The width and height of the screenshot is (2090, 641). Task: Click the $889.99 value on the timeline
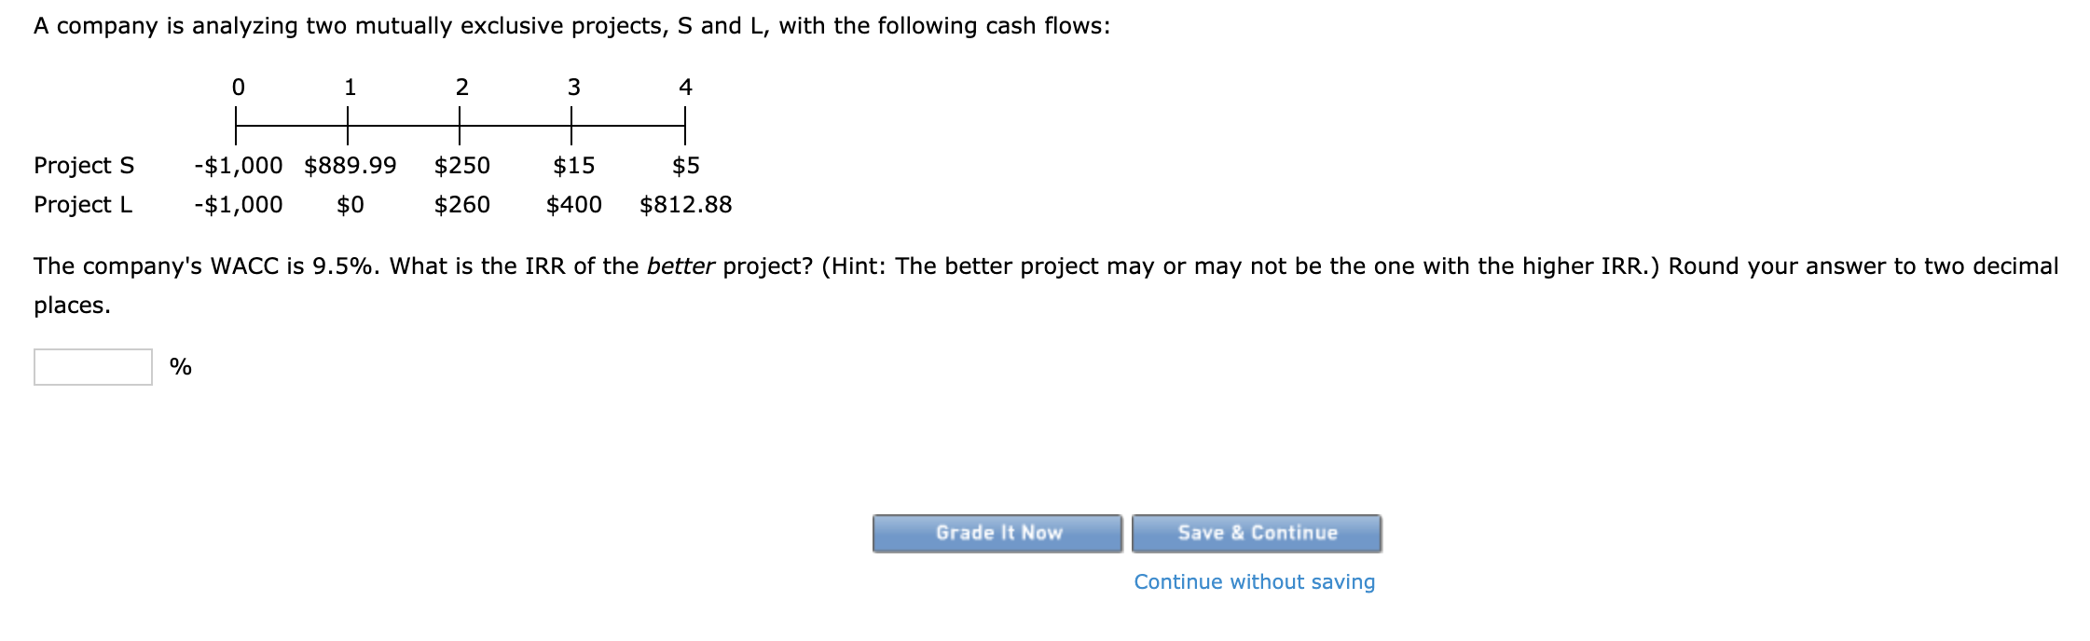(349, 165)
